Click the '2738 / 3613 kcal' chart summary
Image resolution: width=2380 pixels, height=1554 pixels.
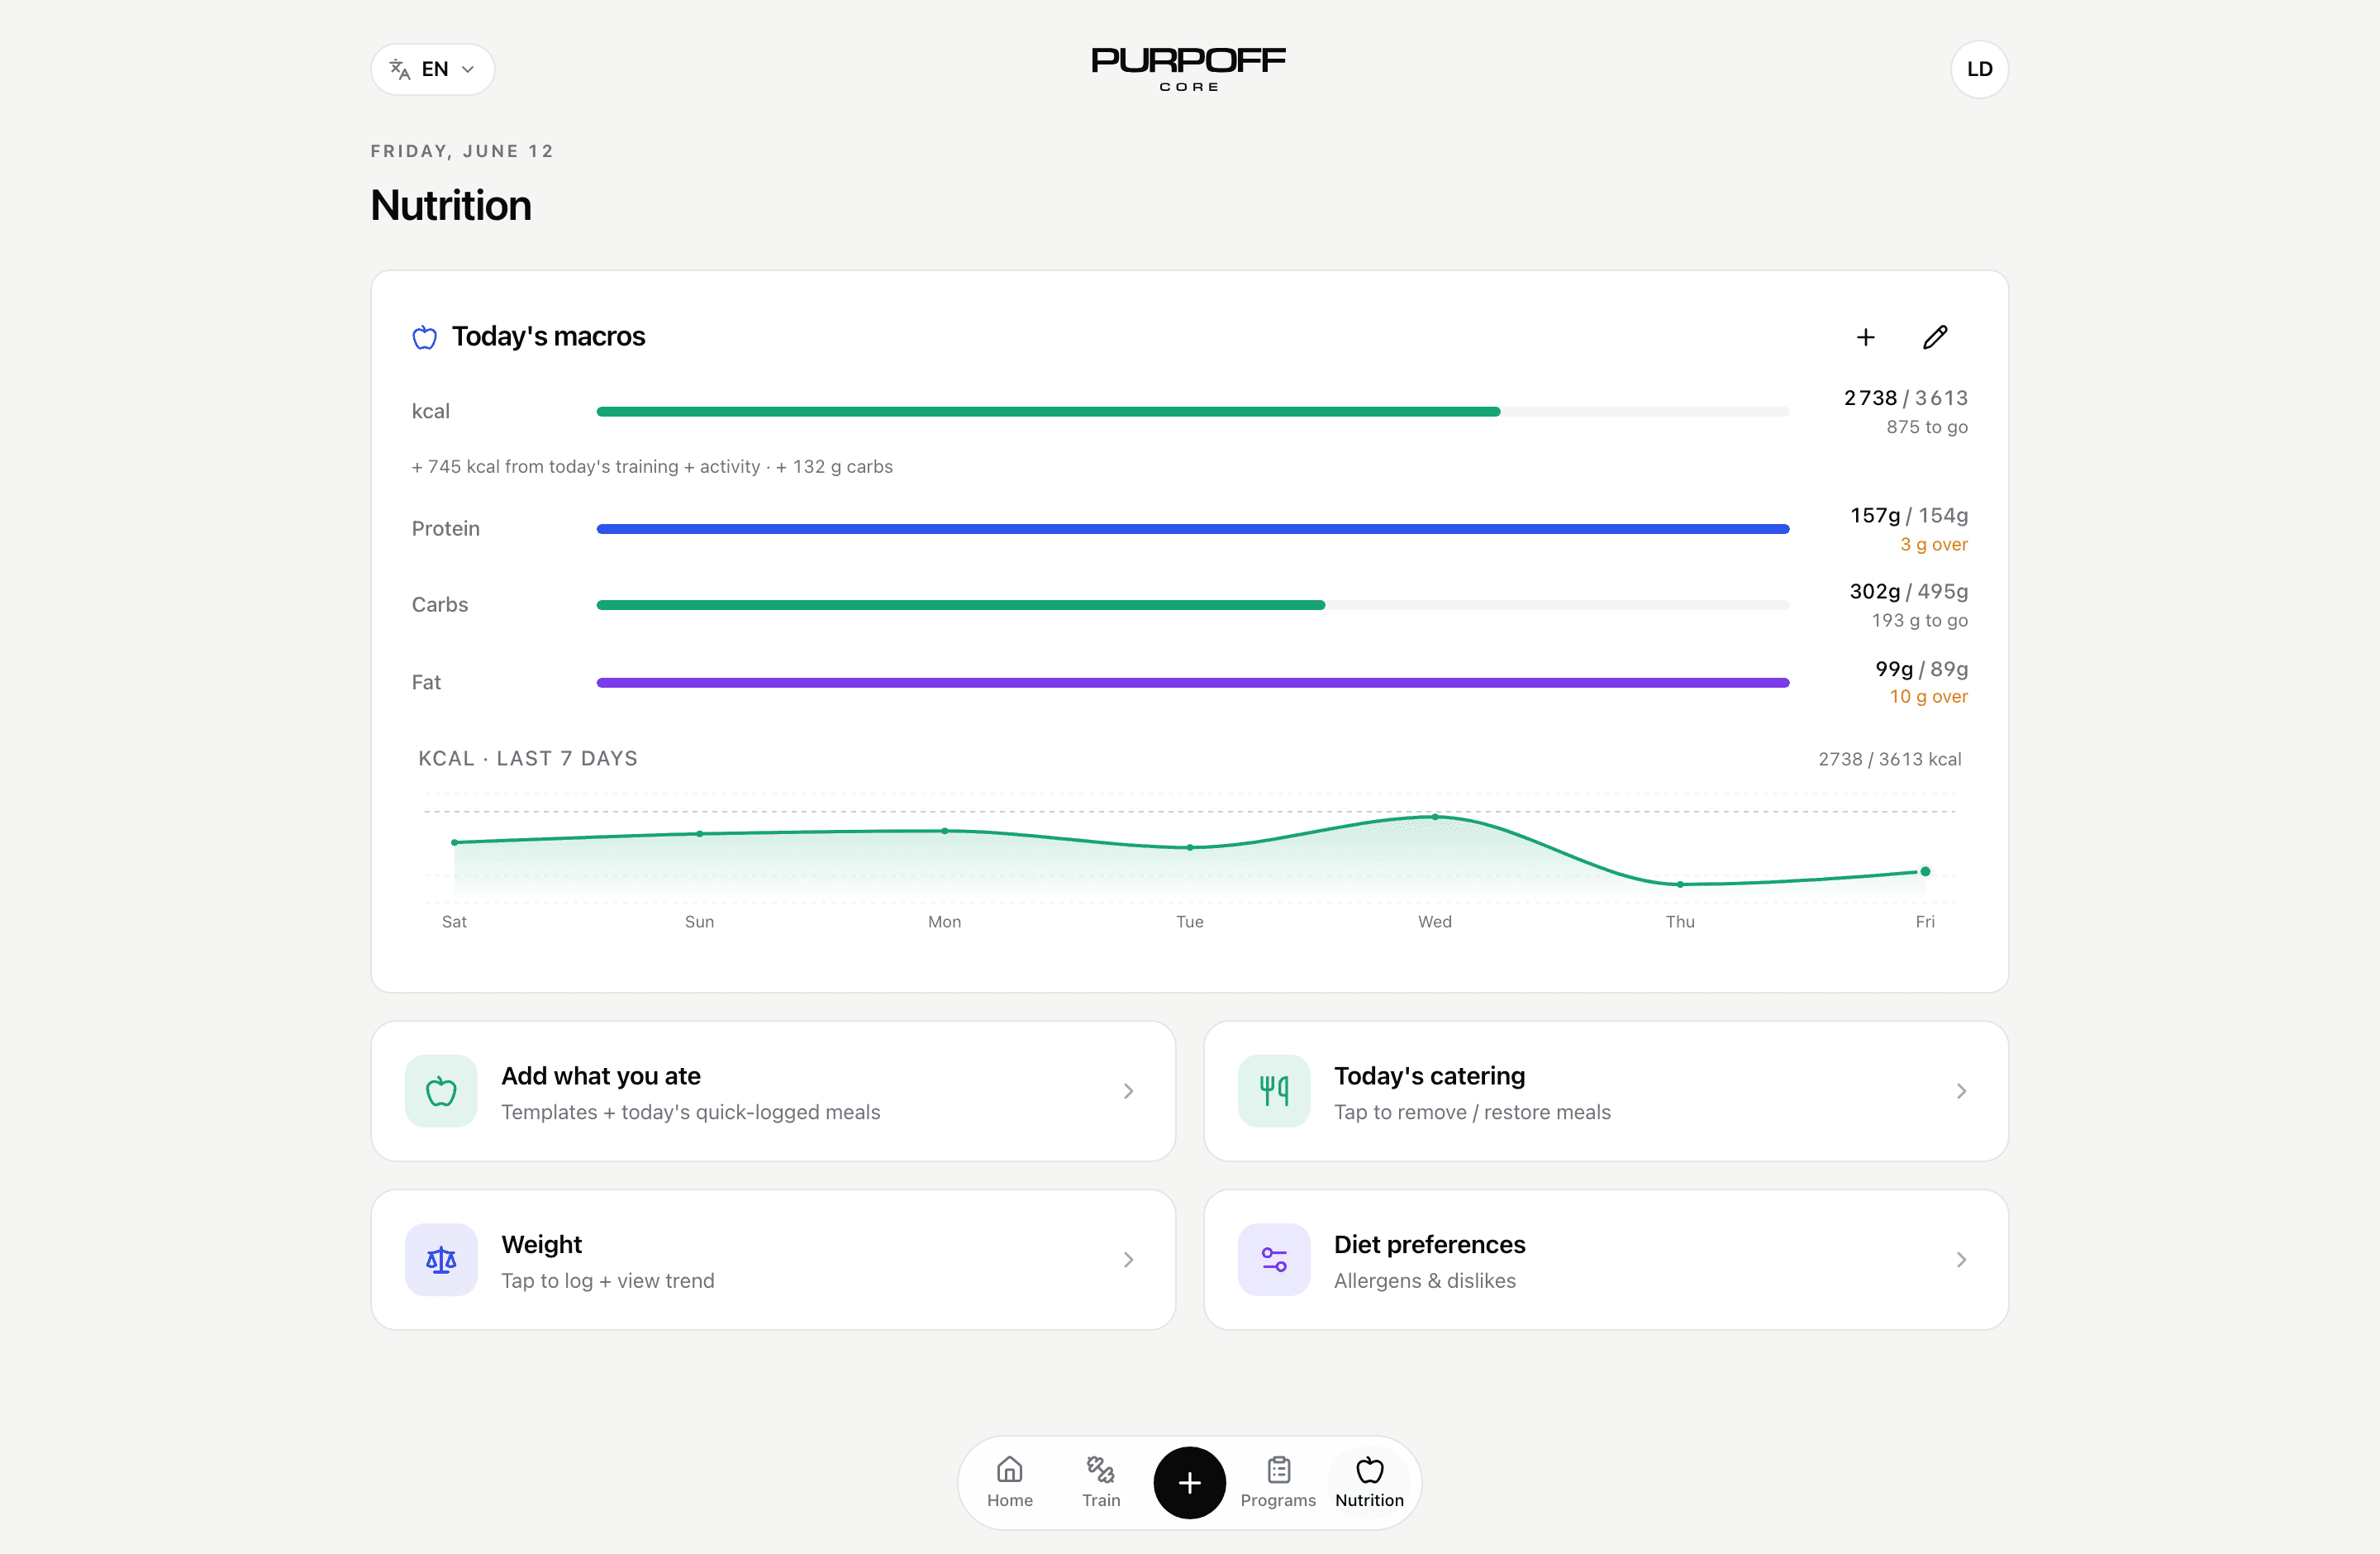(x=1889, y=759)
